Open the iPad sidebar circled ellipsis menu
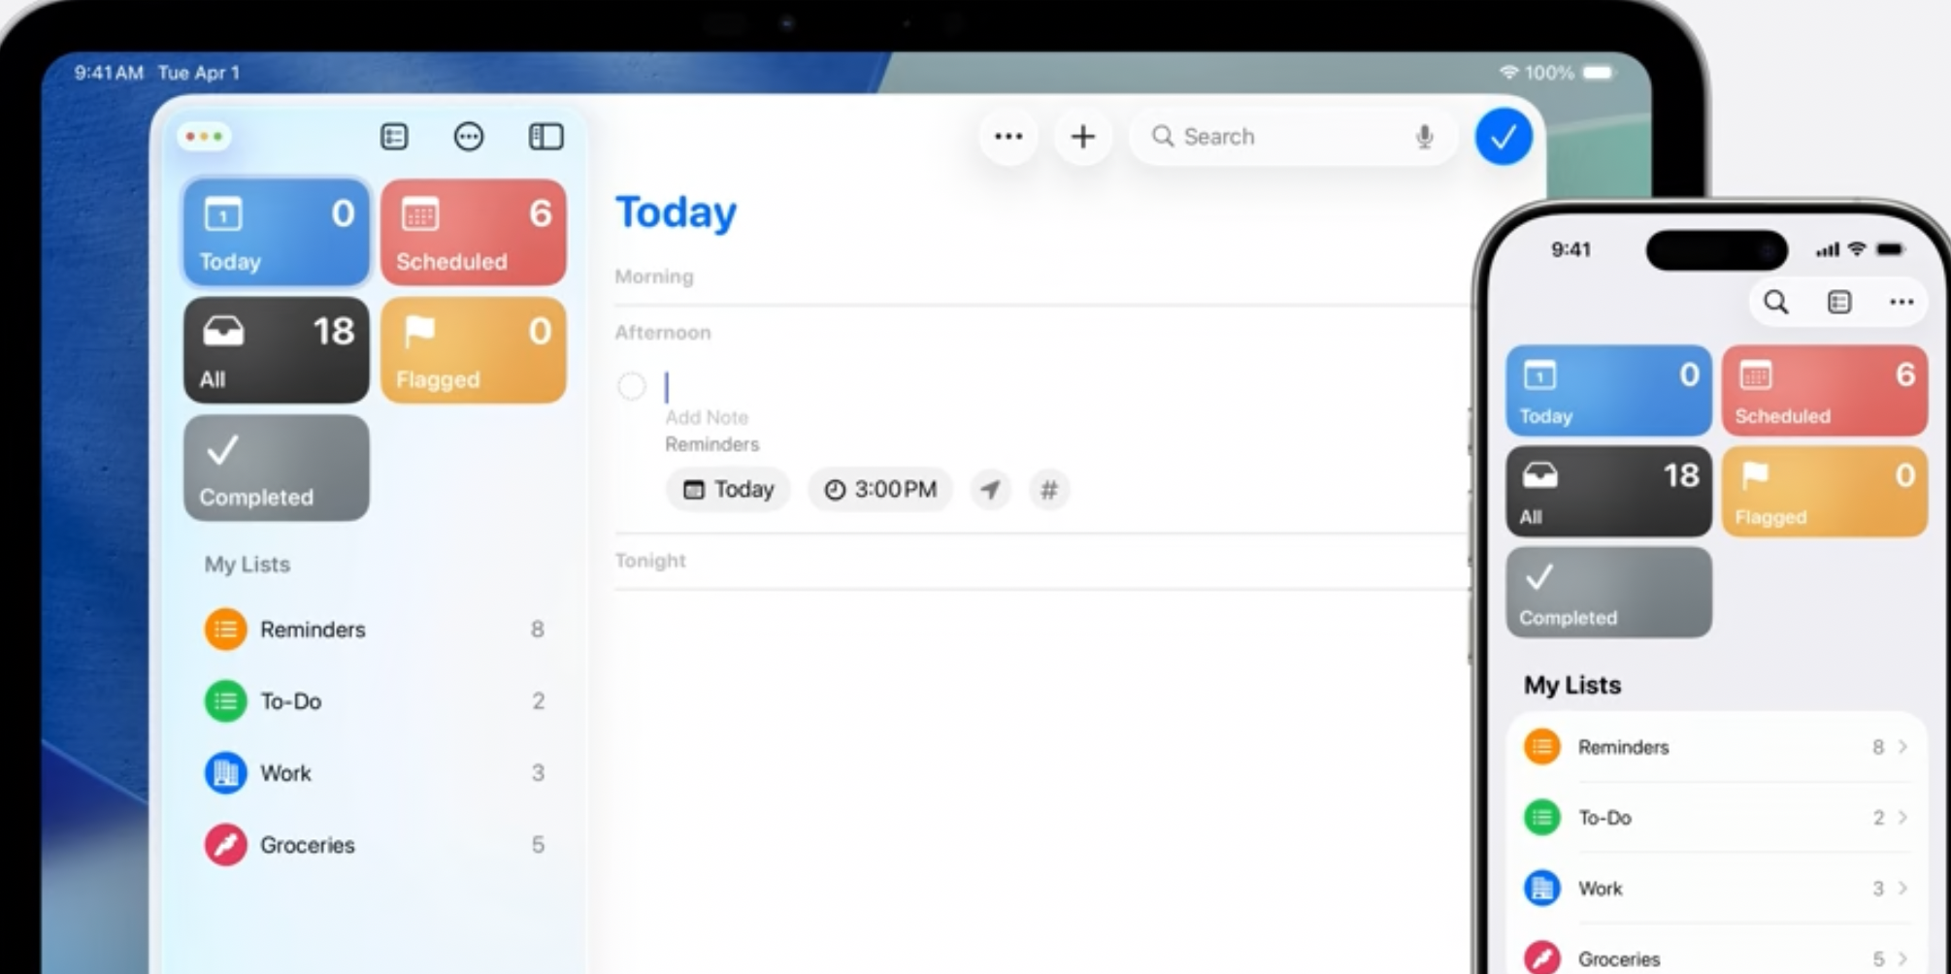1951x974 pixels. coord(469,137)
